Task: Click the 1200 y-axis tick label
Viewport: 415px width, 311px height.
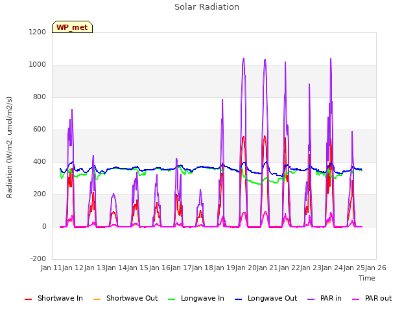Action: (38, 32)
